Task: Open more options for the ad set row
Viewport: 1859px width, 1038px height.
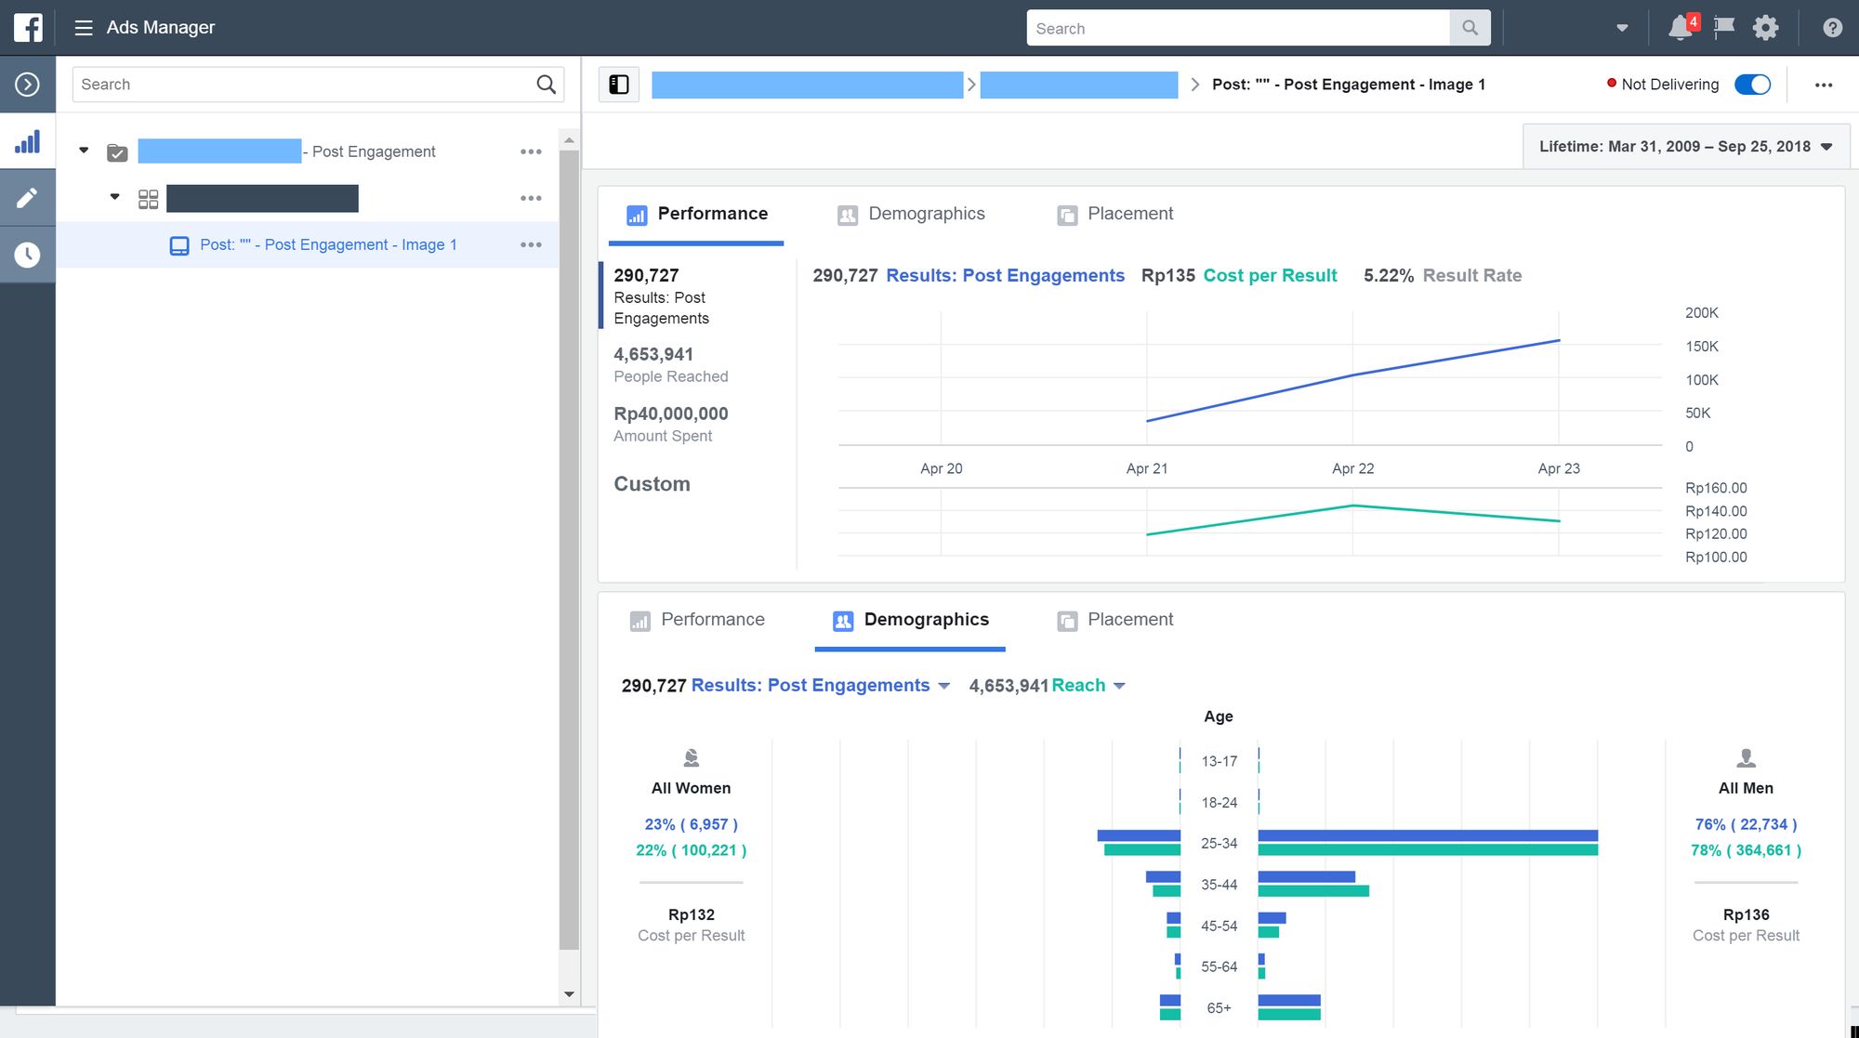Action: (x=531, y=198)
